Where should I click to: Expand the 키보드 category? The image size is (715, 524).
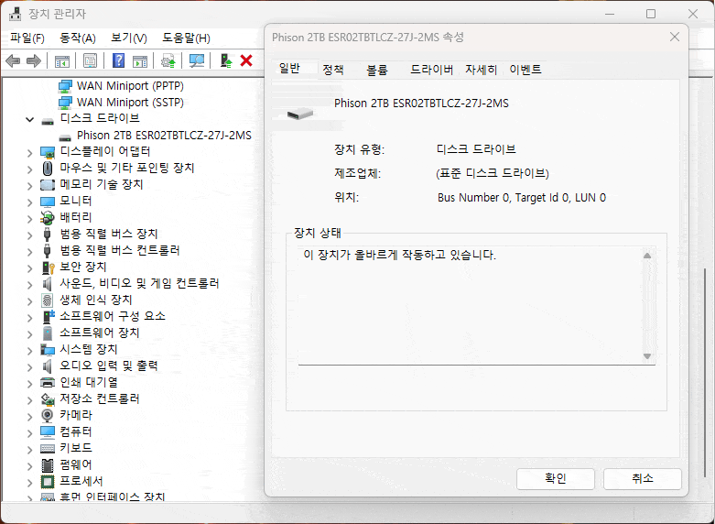tap(31, 449)
